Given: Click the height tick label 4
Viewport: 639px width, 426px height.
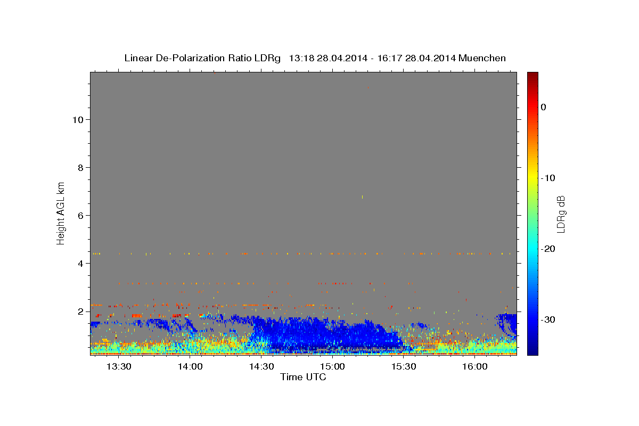Looking at the screenshot, I should coord(81,263).
